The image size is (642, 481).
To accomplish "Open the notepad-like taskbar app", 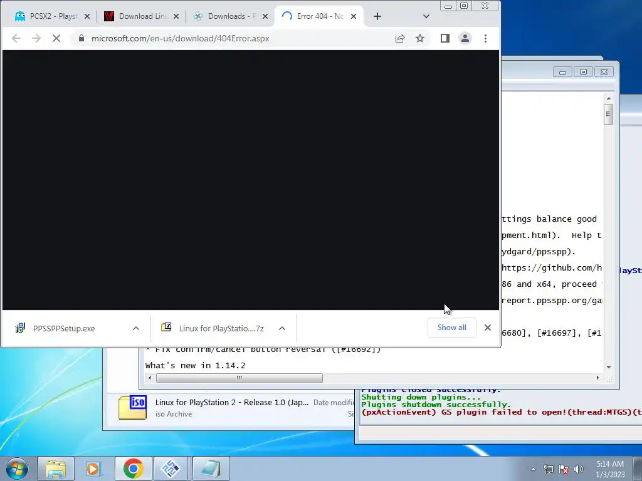I will 211,468.
